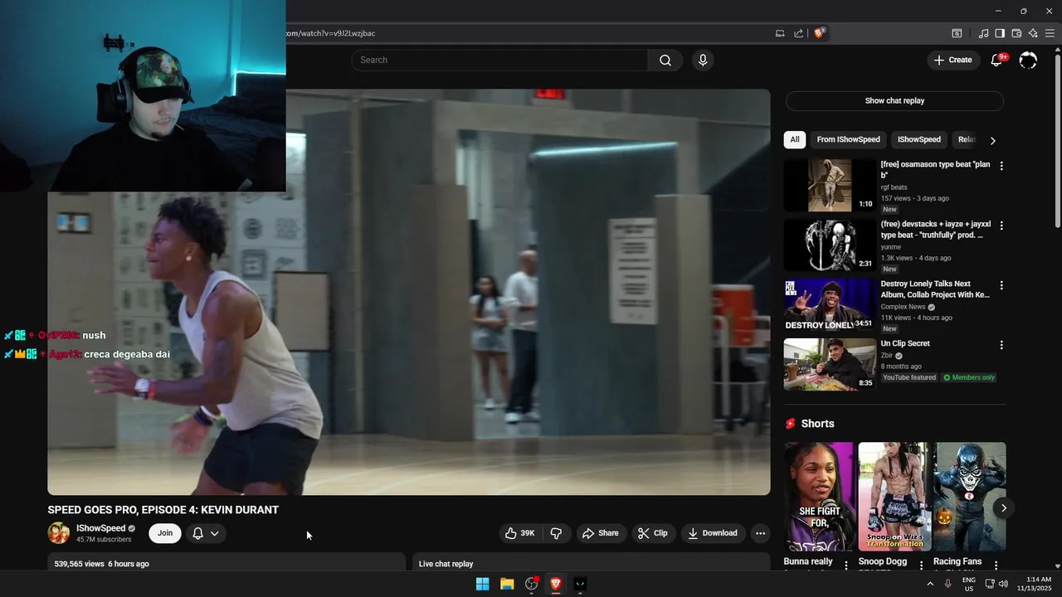The image size is (1062, 597).
Task: Click the Share button
Action: point(601,533)
